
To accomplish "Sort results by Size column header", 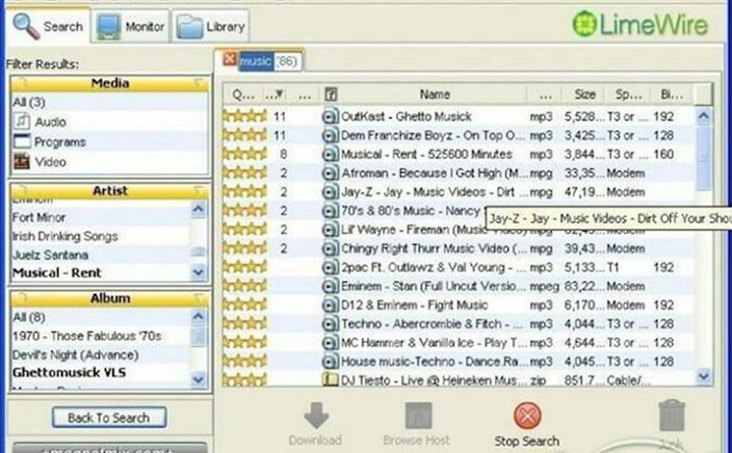I will tap(584, 94).
